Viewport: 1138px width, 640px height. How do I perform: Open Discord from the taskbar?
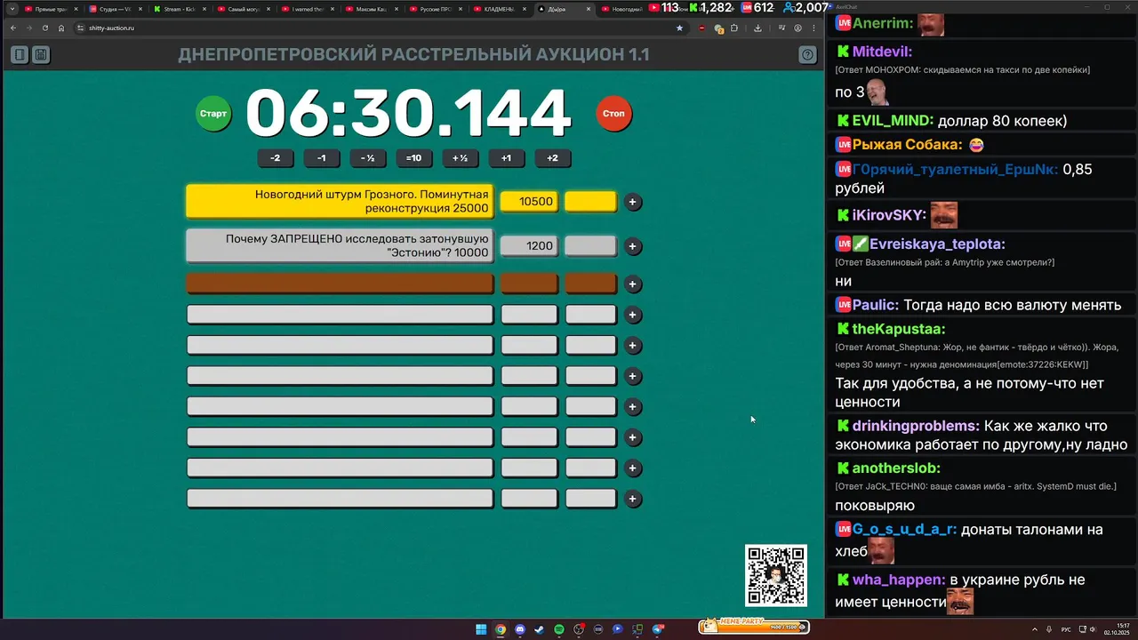[x=520, y=629]
